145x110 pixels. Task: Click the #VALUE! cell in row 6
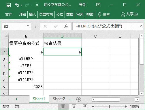pos(26,79)
